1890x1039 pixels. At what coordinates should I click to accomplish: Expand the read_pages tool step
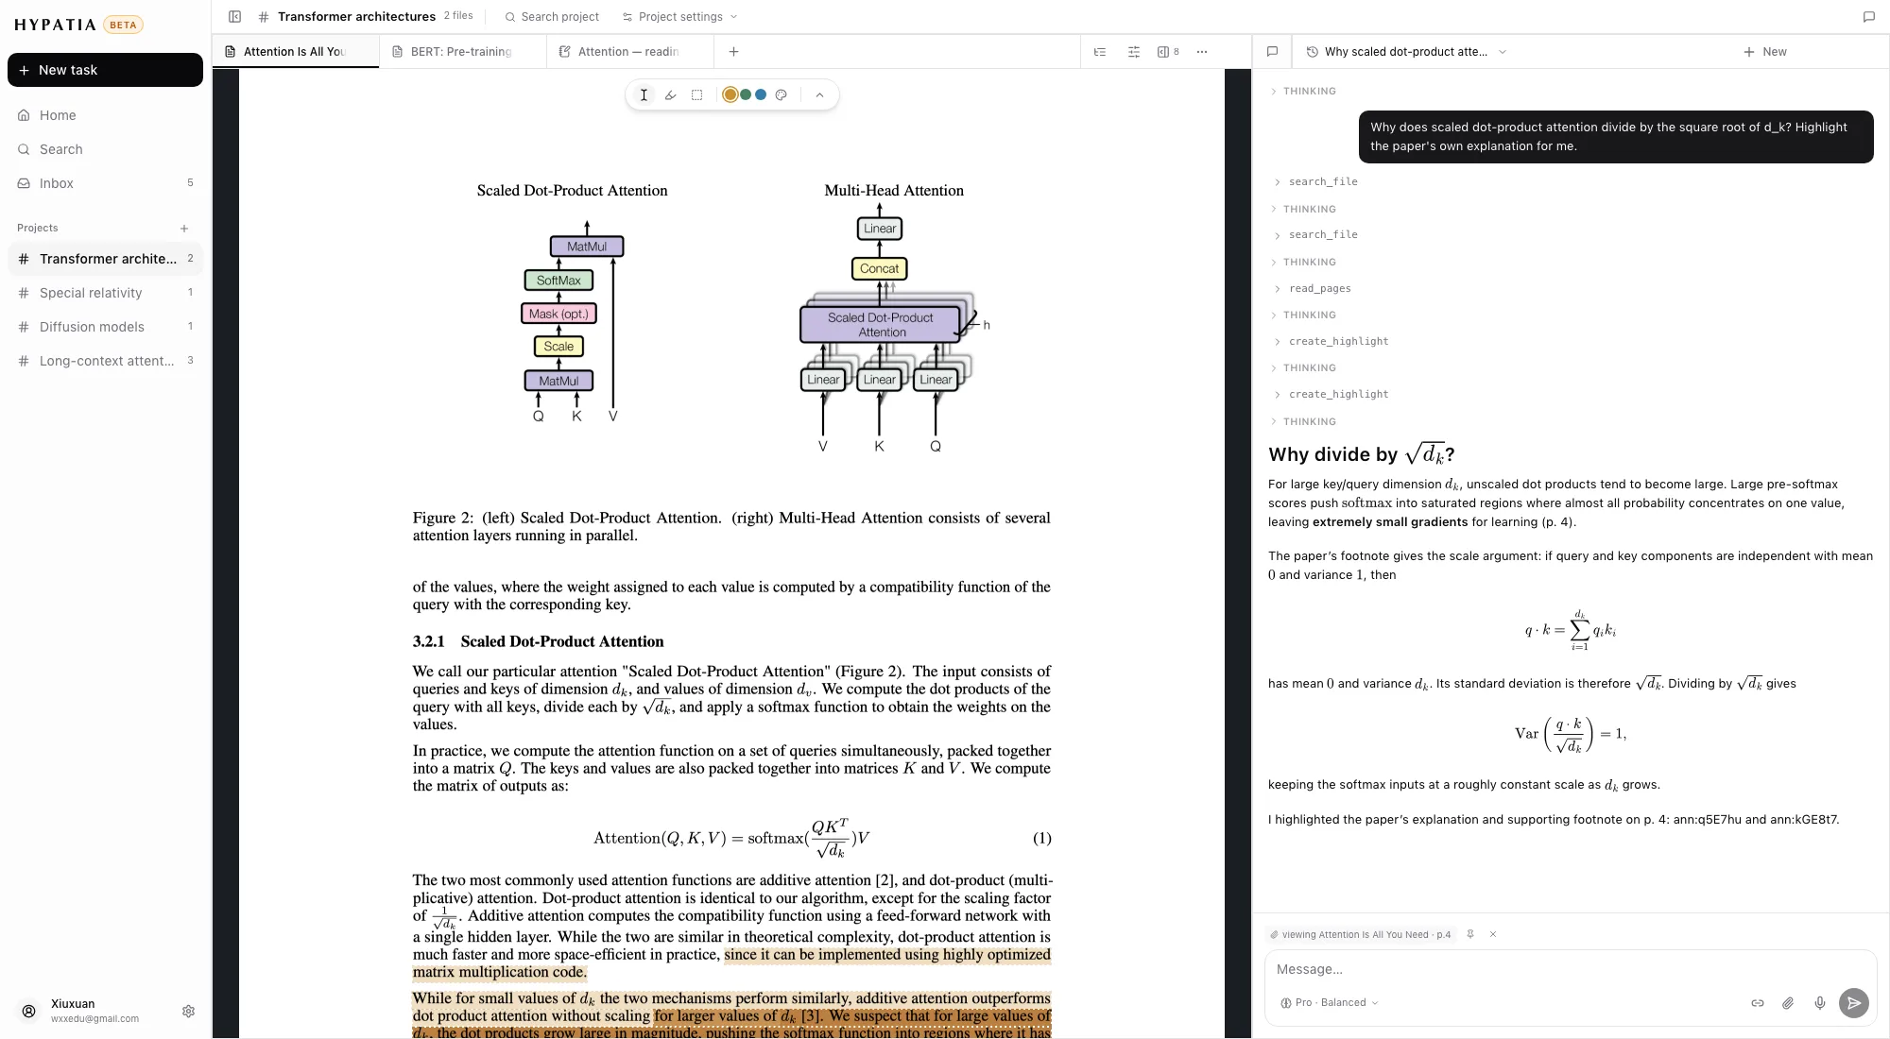pyautogui.click(x=1313, y=288)
